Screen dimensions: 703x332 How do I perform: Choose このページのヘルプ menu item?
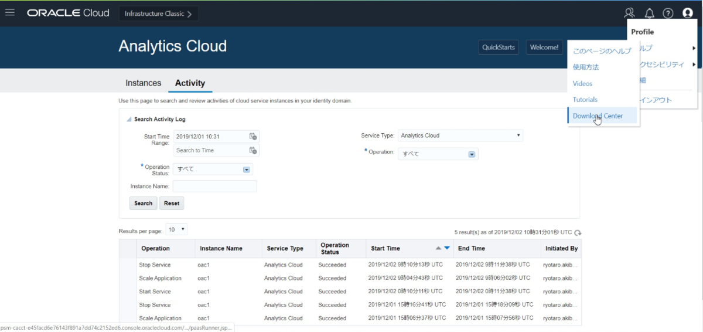click(602, 51)
